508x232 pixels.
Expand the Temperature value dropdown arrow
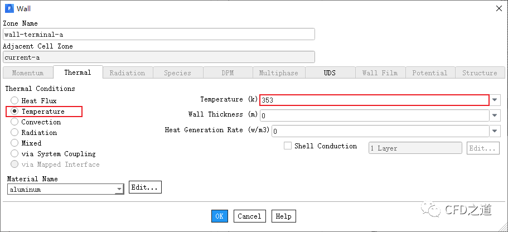(495, 100)
